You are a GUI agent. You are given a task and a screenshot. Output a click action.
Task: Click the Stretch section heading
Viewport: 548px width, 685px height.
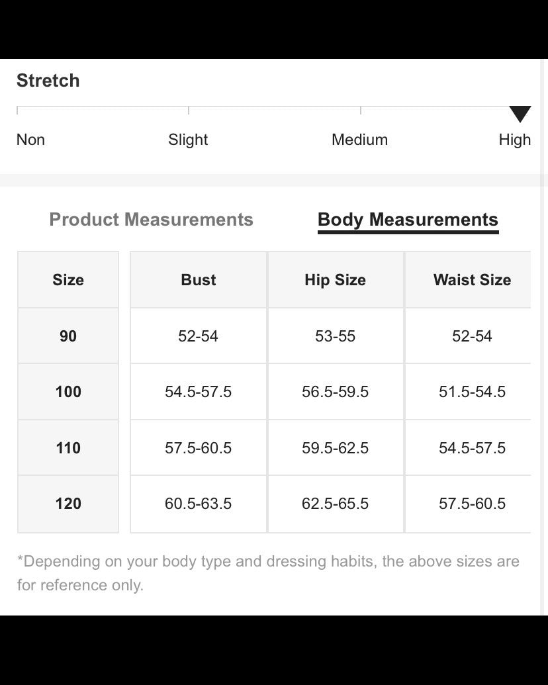tap(48, 81)
